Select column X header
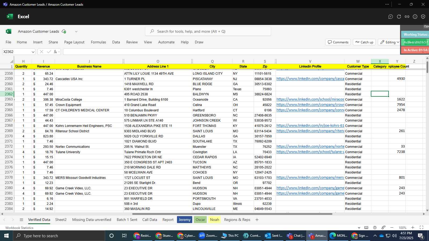429x241 pixels. (380, 61)
